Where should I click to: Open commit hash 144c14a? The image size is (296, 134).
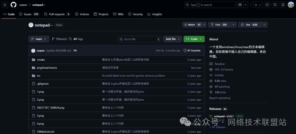[160, 51]
